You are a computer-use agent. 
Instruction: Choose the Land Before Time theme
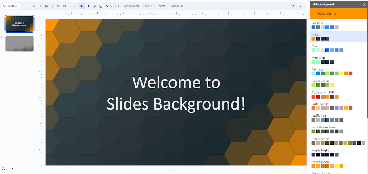tap(338, 129)
